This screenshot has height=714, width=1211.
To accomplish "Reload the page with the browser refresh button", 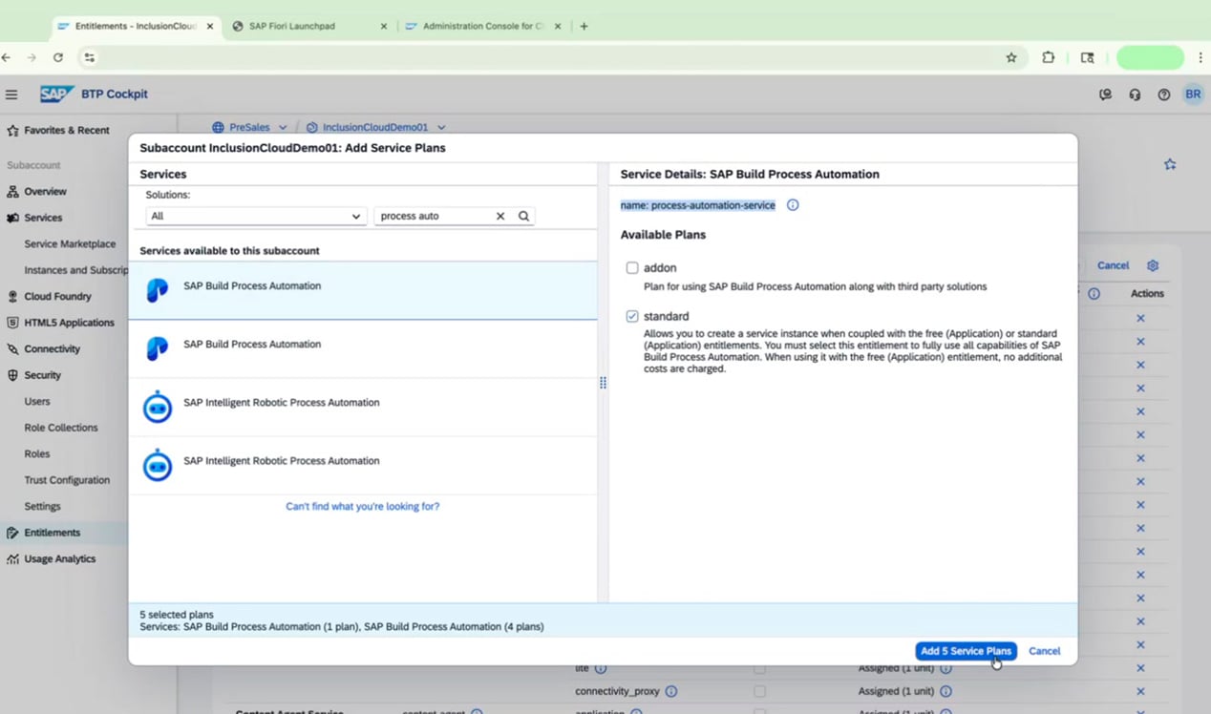I will 58,57.
